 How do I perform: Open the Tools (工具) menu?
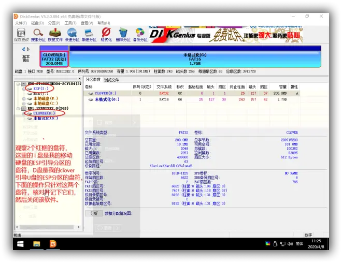tap(70, 23)
